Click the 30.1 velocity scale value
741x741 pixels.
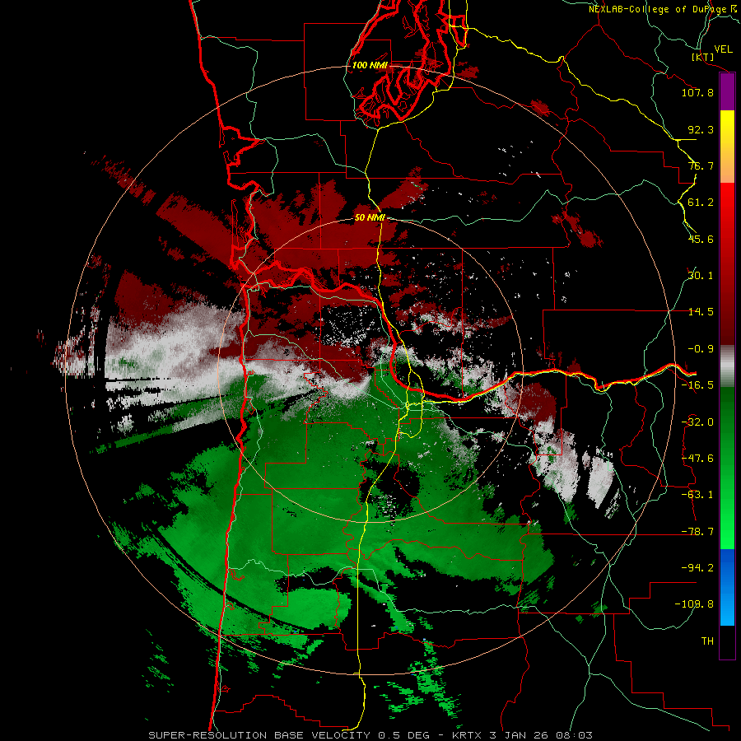point(701,276)
